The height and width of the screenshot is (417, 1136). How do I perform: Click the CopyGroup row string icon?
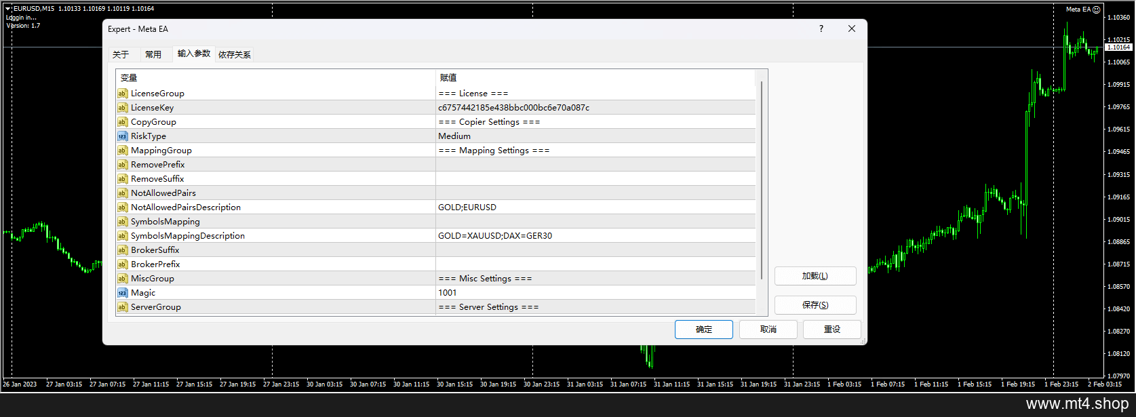(x=122, y=122)
